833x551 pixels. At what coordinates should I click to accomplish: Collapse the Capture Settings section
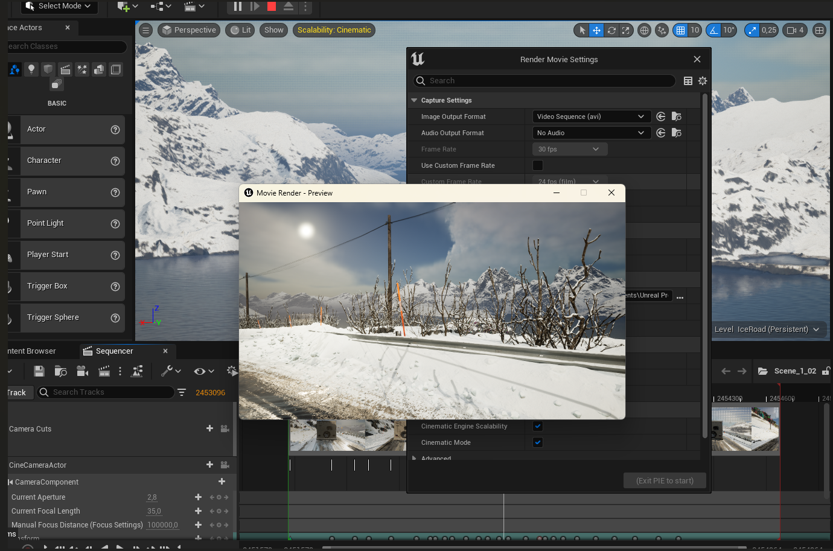tap(414, 100)
